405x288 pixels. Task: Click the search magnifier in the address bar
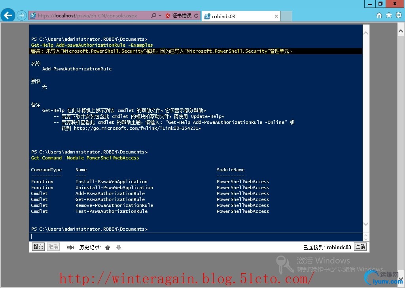click(x=154, y=16)
